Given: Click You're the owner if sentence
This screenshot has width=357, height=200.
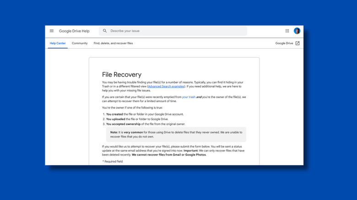Looking at the screenshot, I should pyautogui.click(x=132, y=108).
